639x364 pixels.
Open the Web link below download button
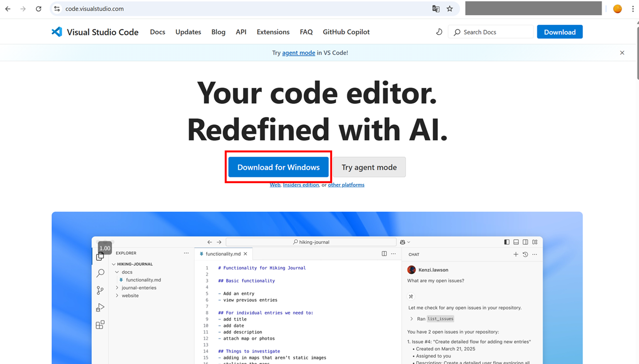point(275,185)
